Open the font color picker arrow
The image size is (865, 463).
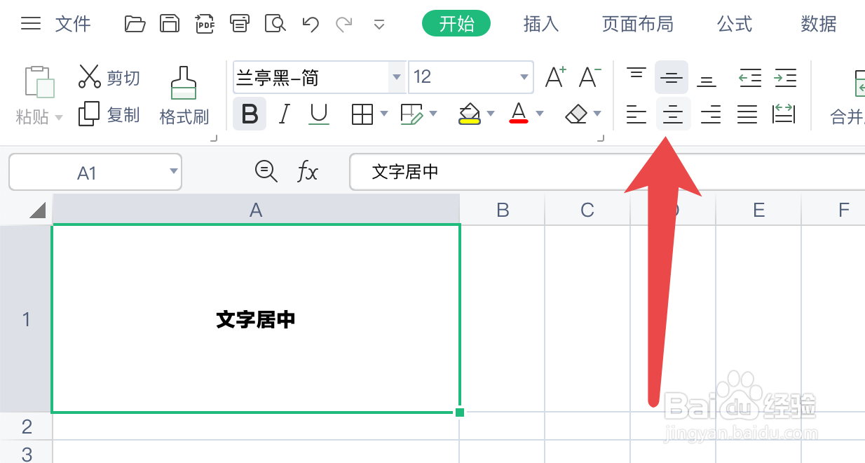pyautogui.click(x=539, y=114)
